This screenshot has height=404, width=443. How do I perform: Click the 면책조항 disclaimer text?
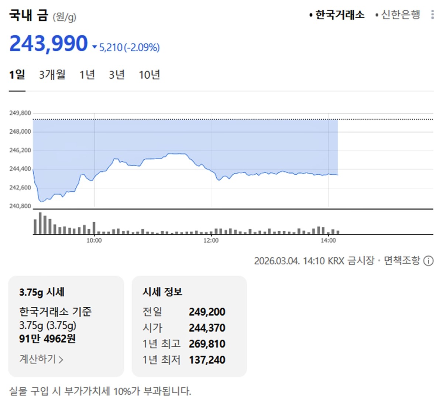(x=401, y=261)
